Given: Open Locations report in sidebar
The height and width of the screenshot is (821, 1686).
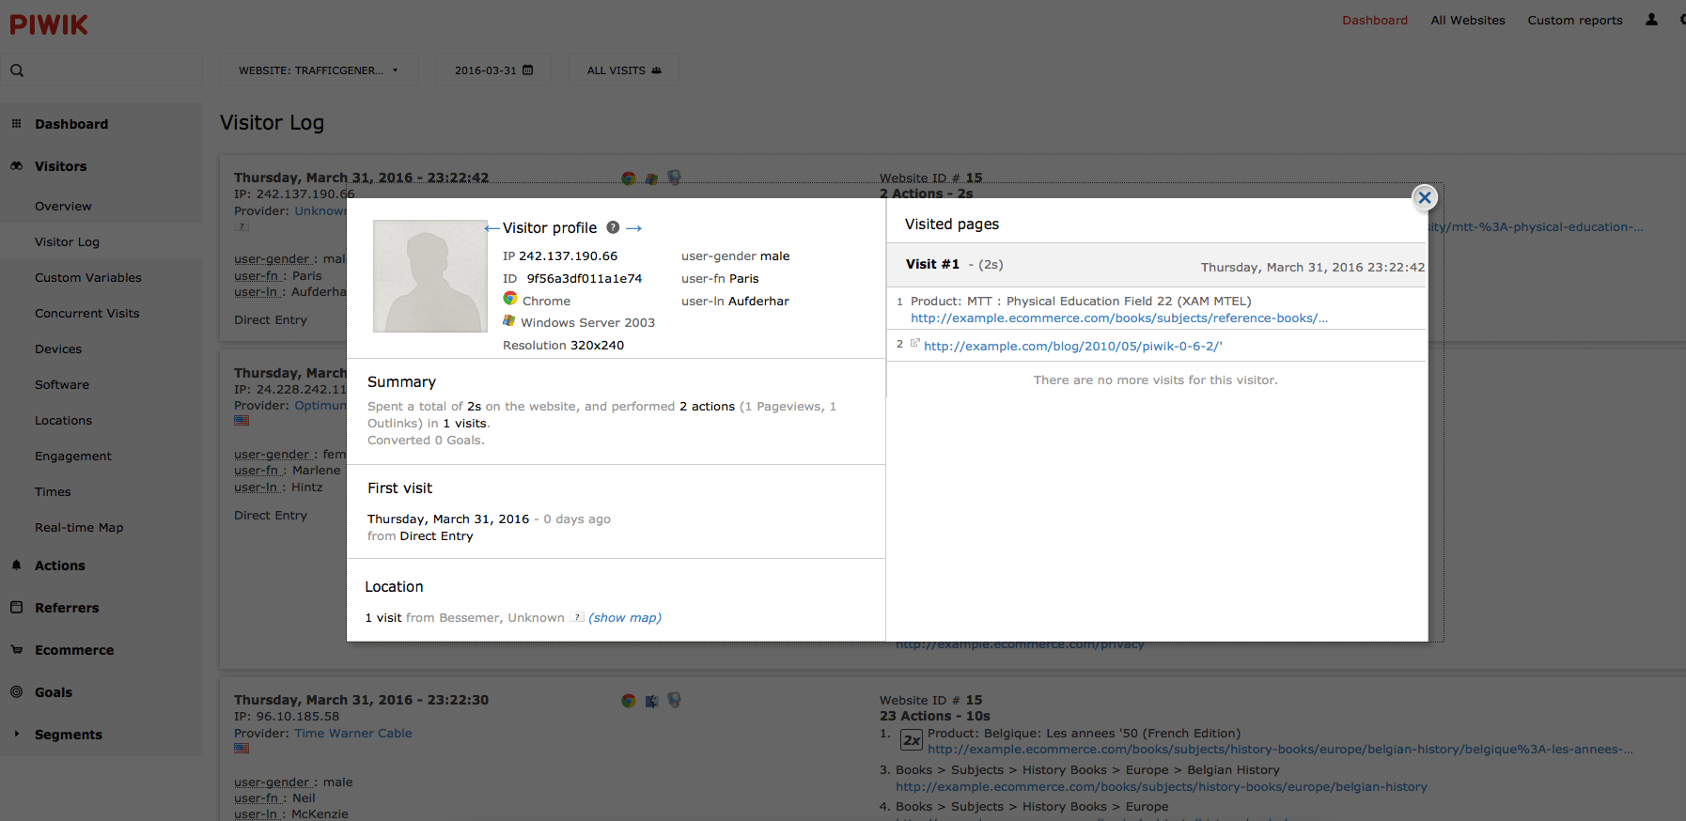Looking at the screenshot, I should 63,421.
